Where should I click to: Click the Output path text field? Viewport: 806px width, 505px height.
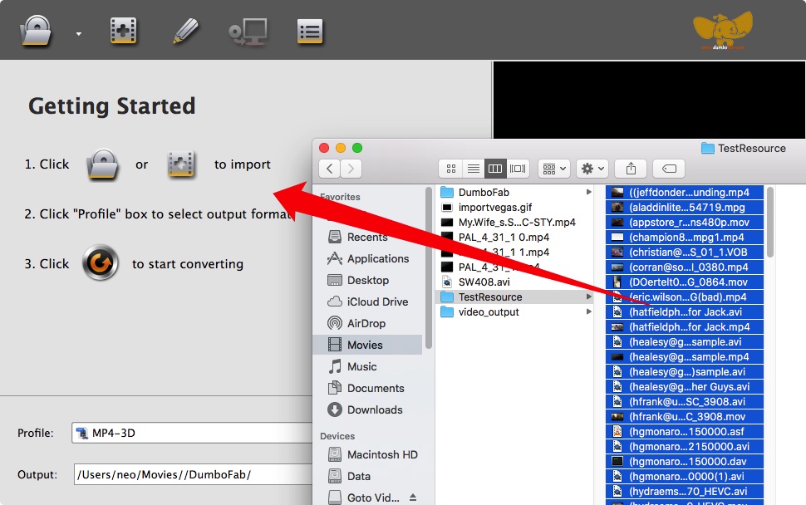[x=191, y=475]
